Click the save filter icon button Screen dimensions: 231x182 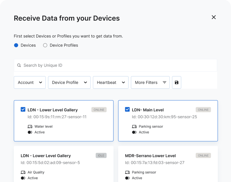coord(176,82)
